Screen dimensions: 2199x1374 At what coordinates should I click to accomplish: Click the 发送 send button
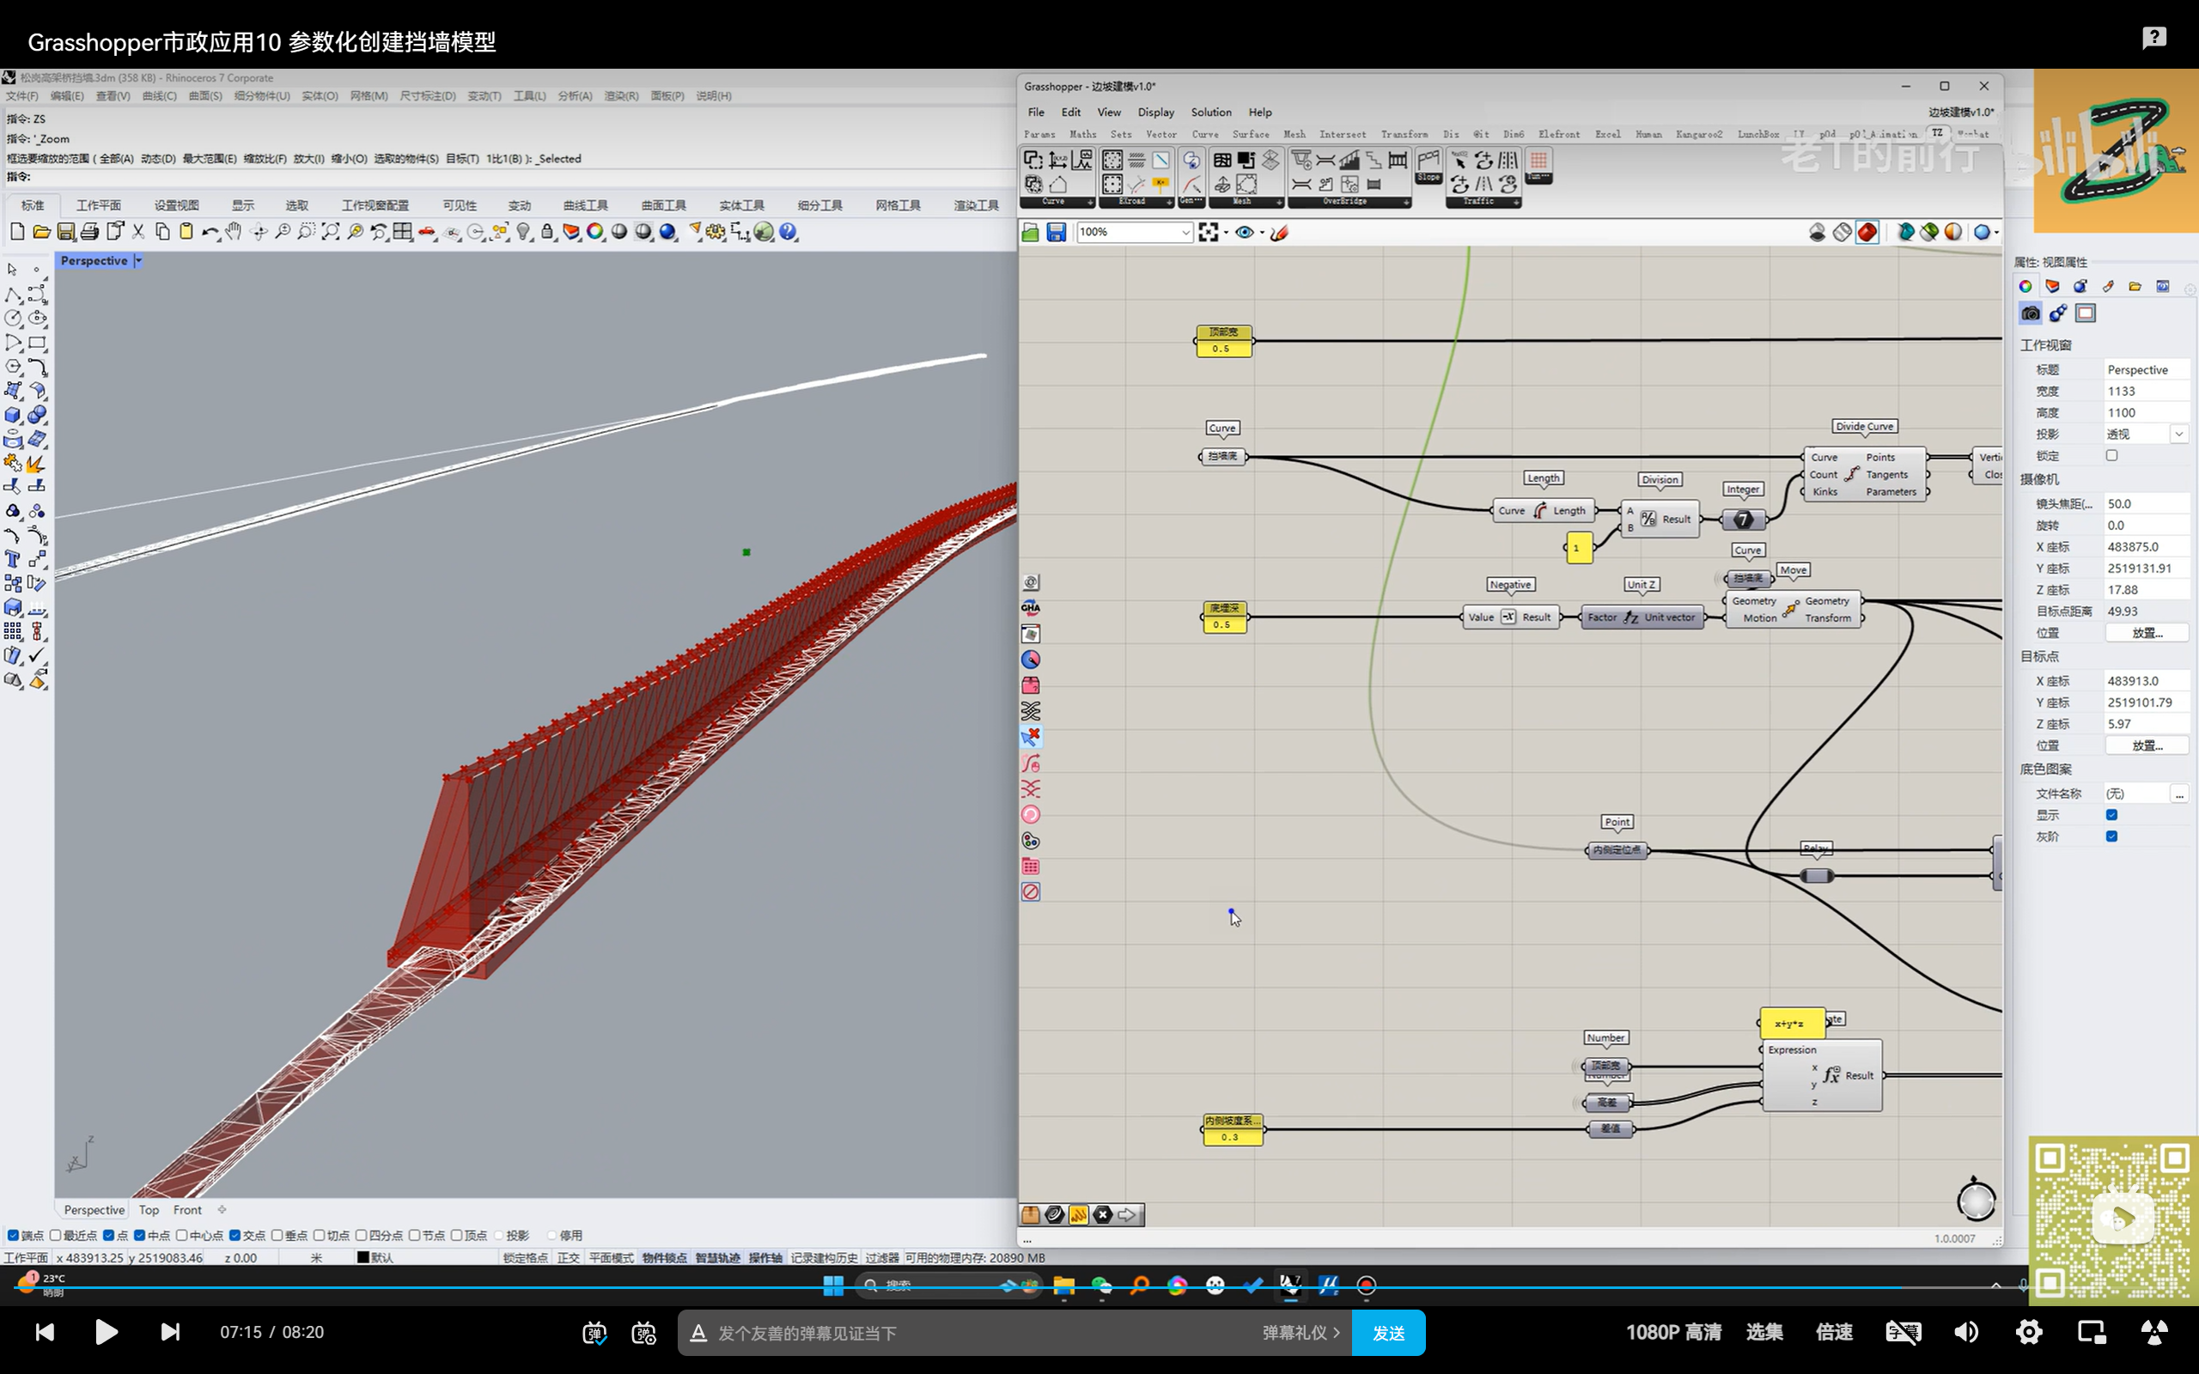click(1387, 1332)
